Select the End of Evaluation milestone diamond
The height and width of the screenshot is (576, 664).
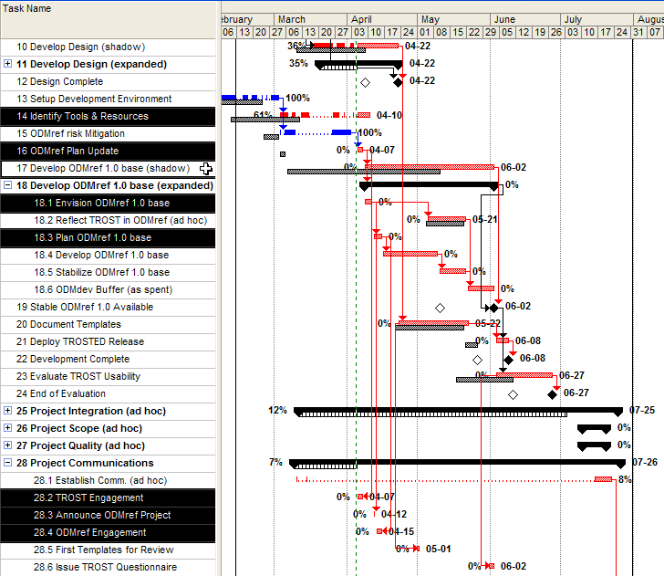tap(552, 393)
